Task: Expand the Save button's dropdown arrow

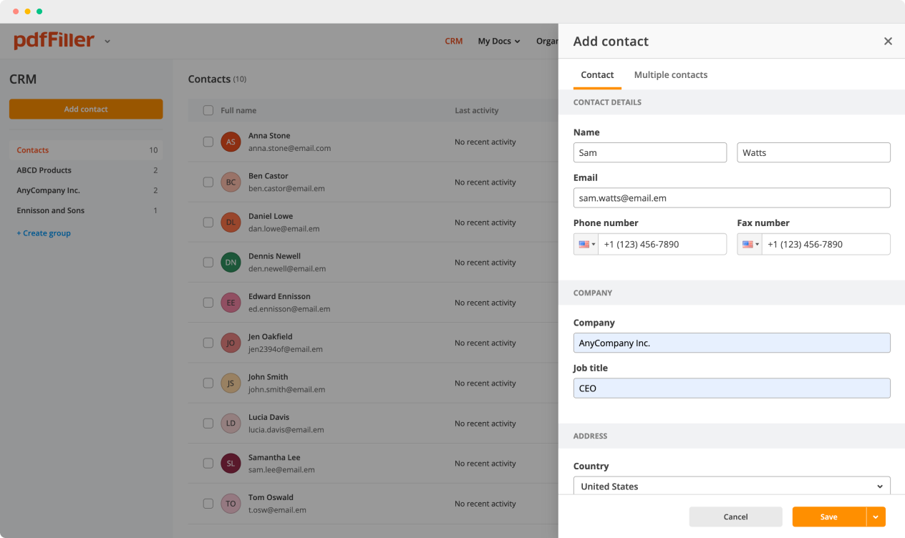Action: [875, 517]
